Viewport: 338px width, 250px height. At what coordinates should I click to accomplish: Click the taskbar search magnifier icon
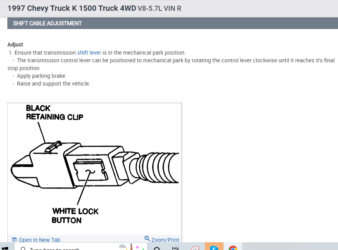(23, 248)
